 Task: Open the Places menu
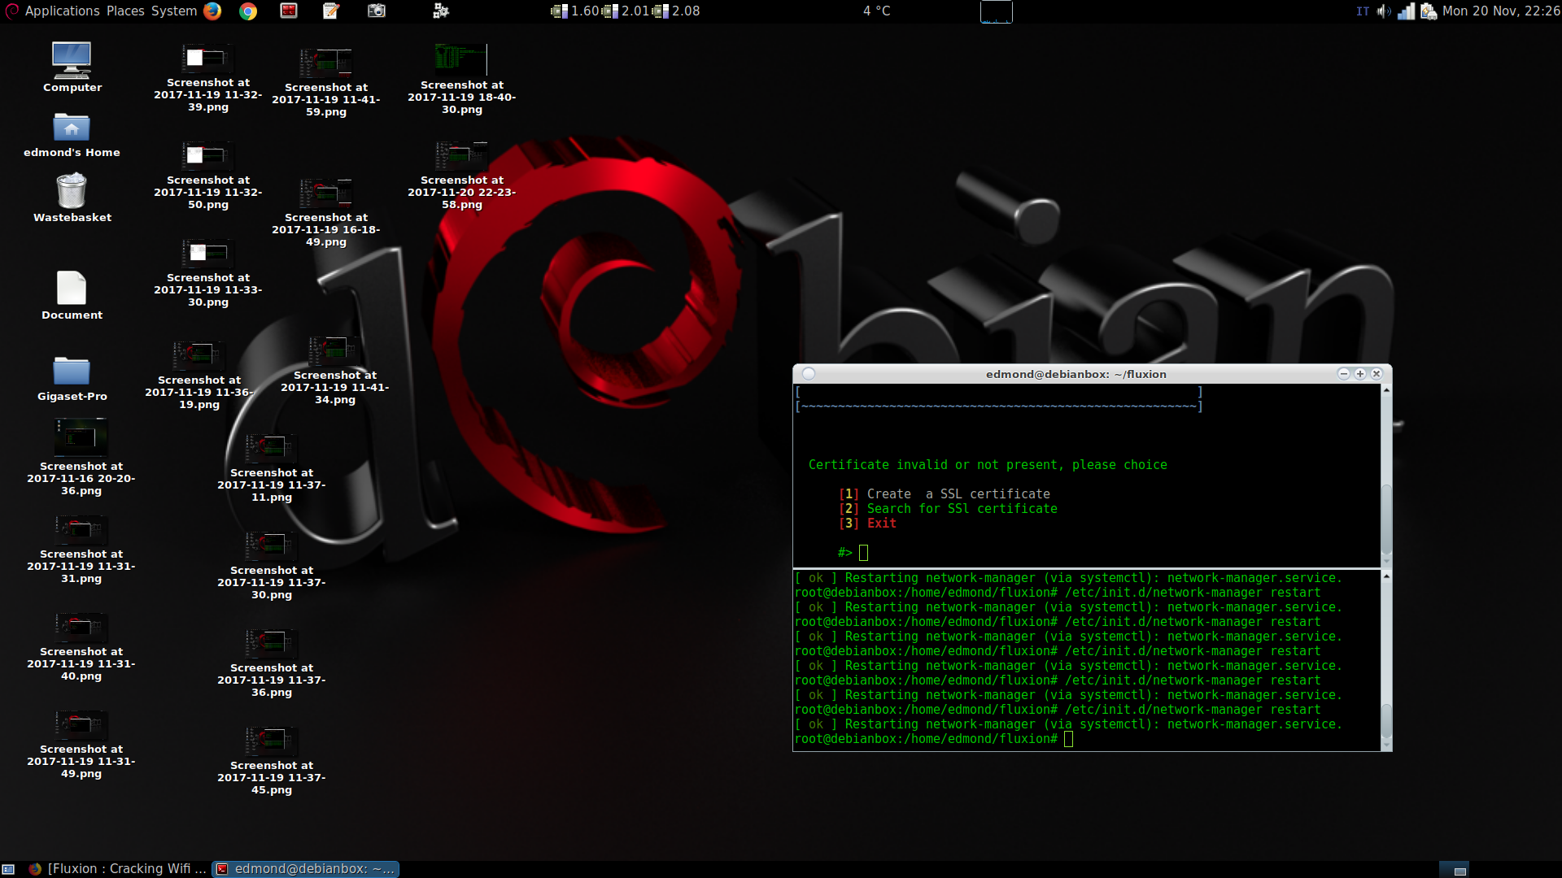125,11
